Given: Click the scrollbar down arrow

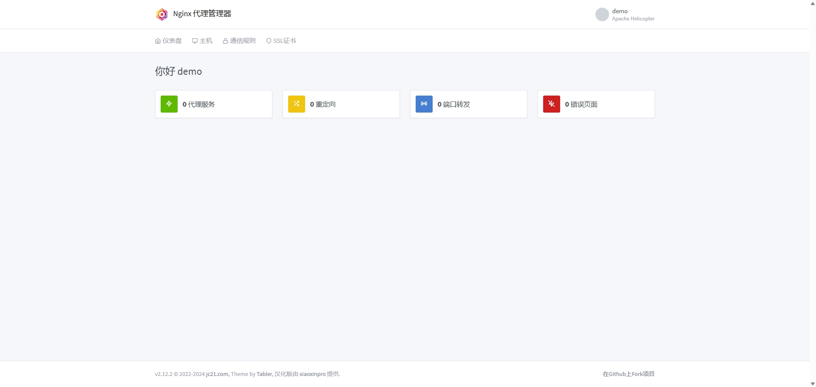Looking at the screenshot, I should [813, 384].
